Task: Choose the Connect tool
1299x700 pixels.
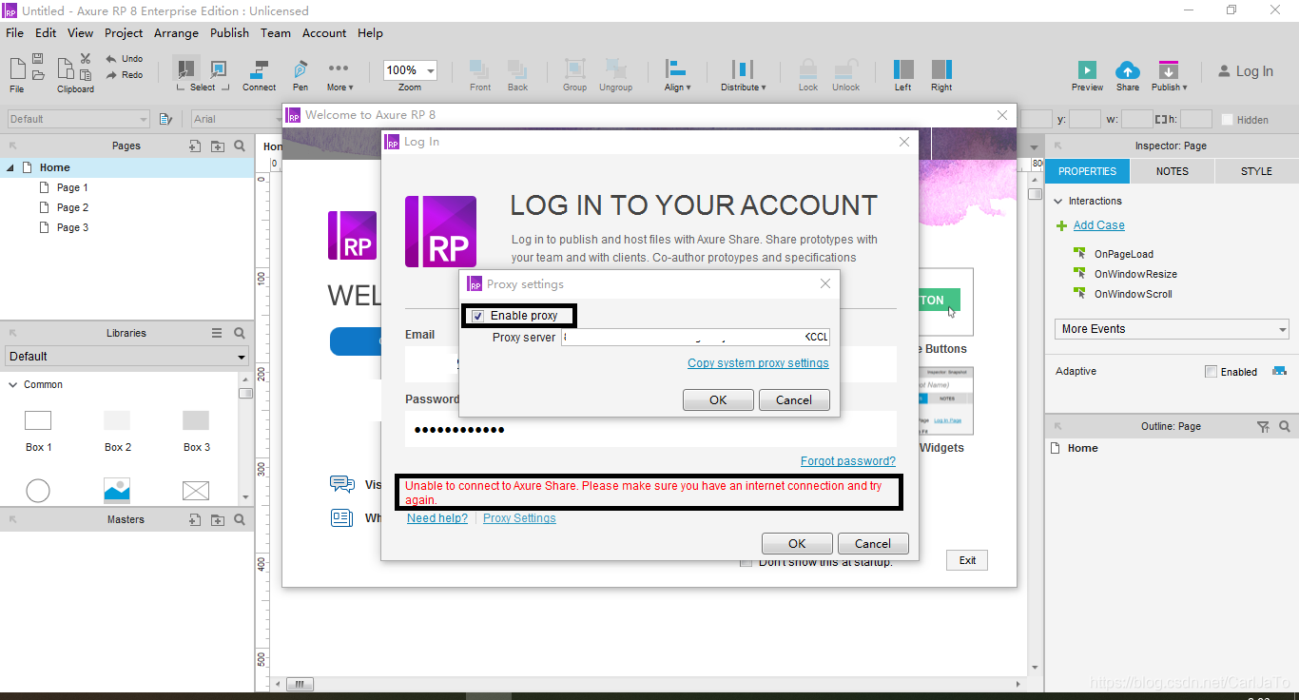Action: coord(259,76)
